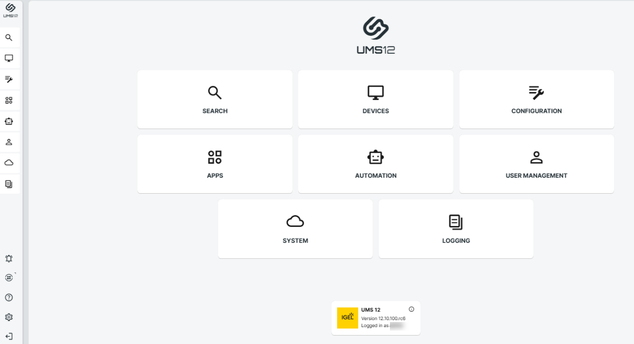Open settings with the gear icon
634x344 pixels.
[9, 317]
